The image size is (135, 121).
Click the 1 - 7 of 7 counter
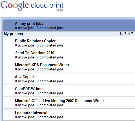point(126,34)
